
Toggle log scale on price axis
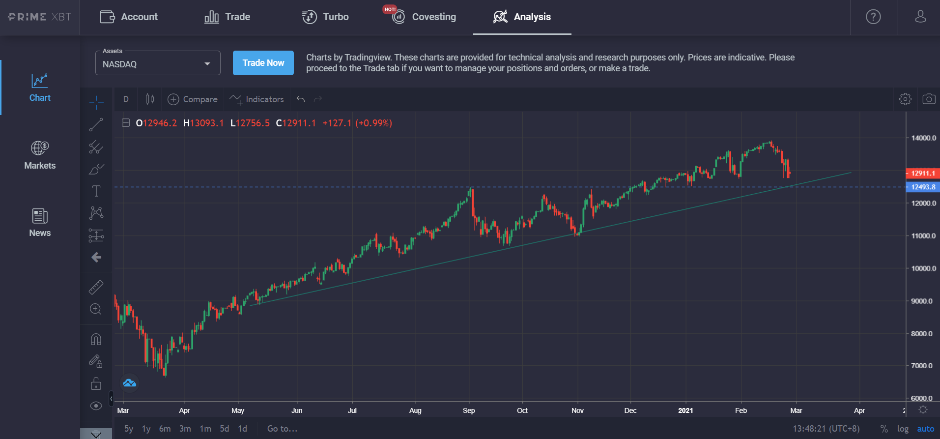click(x=903, y=429)
